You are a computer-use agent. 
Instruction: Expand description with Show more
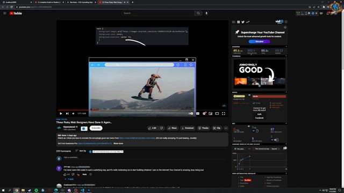coord(118,144)
